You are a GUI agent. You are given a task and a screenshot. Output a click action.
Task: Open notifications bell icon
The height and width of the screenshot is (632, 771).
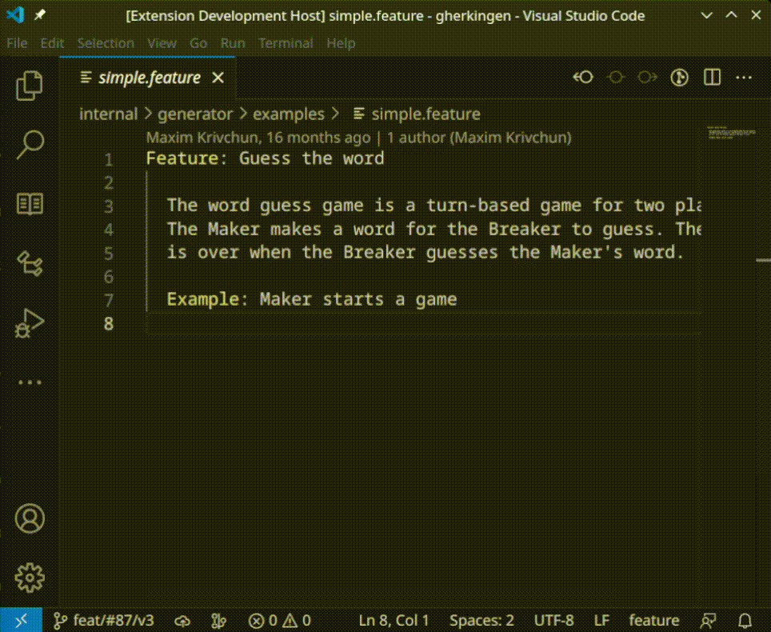tap(745, 621)
